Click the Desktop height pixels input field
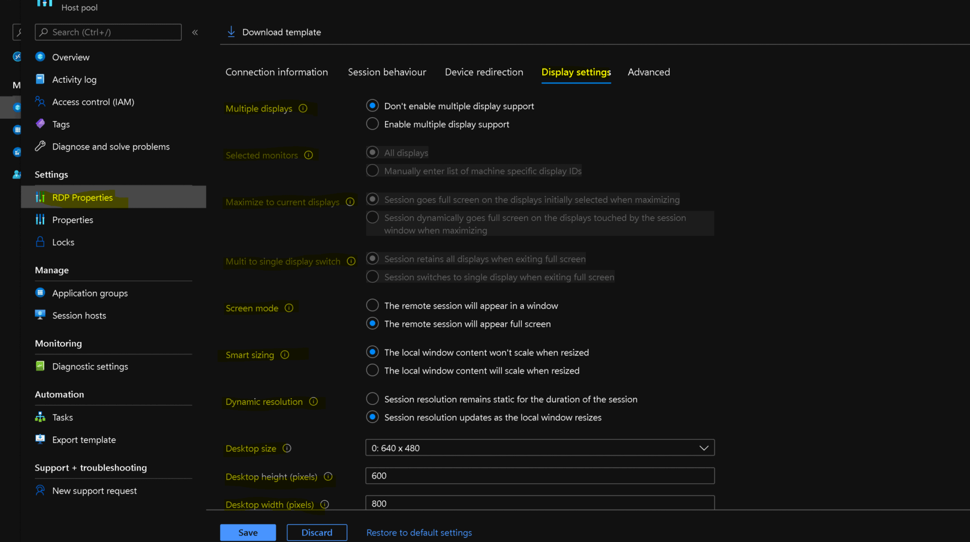This screenshot has height=542, width=970. (540, 476)
